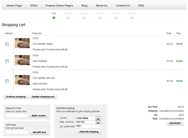188x138 pixels.
Task: Select the Sub-Total value $45.00
Action: tap(181, 107)
